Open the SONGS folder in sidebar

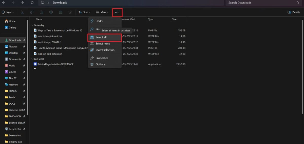coord(13,91)
